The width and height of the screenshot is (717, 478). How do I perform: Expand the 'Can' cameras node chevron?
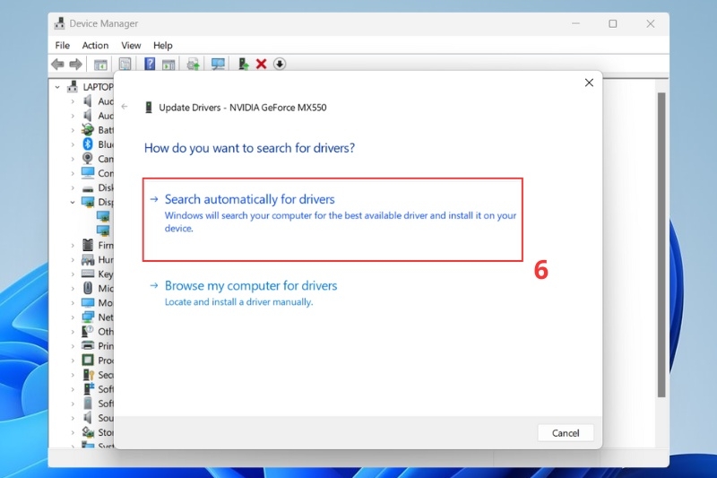point(73,159)
